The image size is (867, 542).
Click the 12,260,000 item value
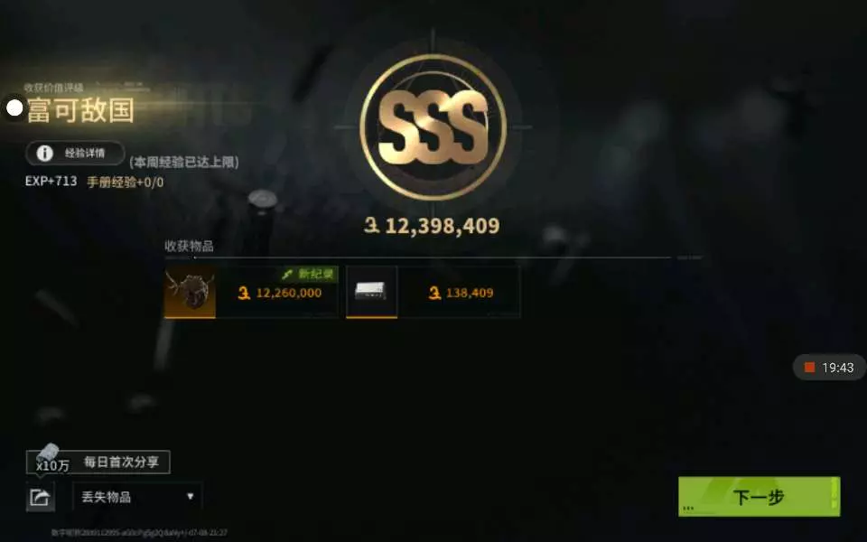point(289,293)
